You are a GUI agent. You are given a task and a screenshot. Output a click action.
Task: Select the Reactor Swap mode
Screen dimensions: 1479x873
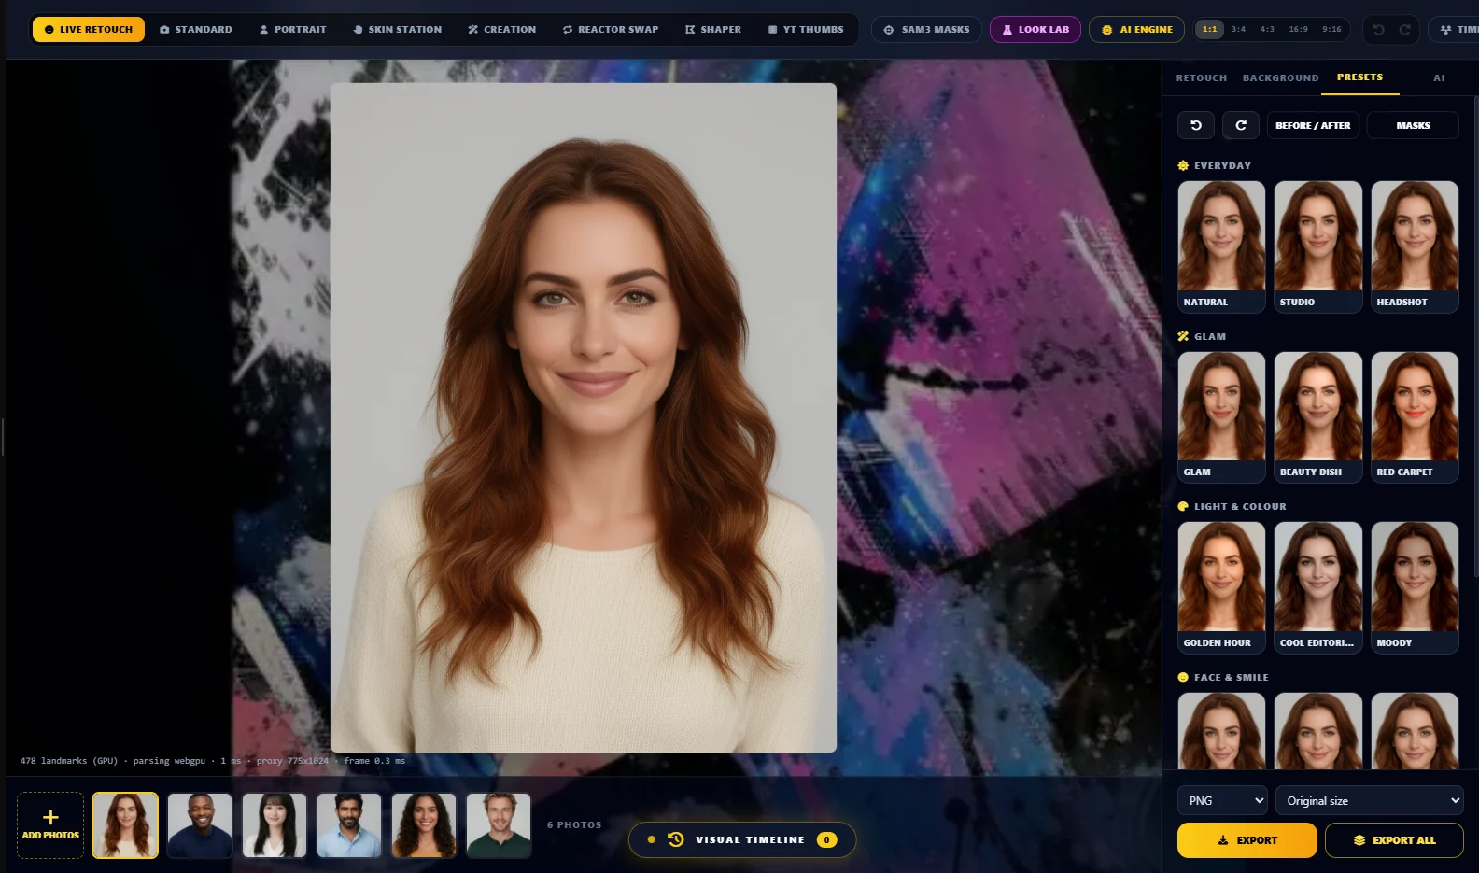coord(611,30)
